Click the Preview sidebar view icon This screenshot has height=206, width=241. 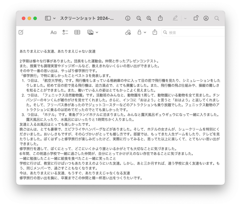click(48, 18)
